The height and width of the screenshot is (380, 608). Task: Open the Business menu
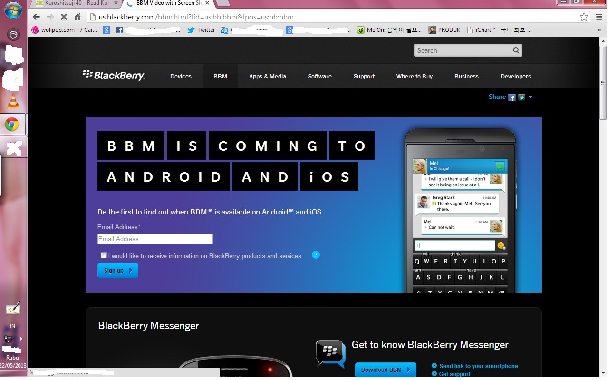pyautogui.click(x=466, y=76)
